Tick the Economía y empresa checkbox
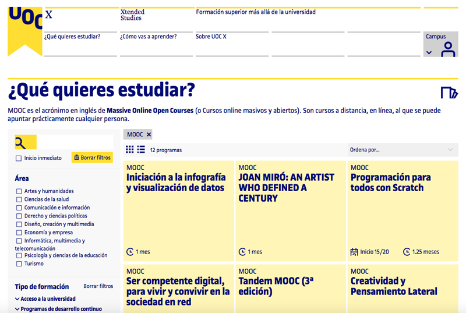Screen dimensions: 466x313 coord(19,233)
